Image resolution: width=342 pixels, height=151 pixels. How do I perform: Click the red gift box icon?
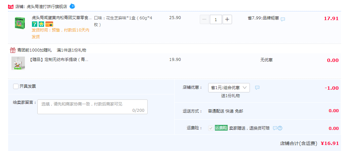click(x=13, y=50)
